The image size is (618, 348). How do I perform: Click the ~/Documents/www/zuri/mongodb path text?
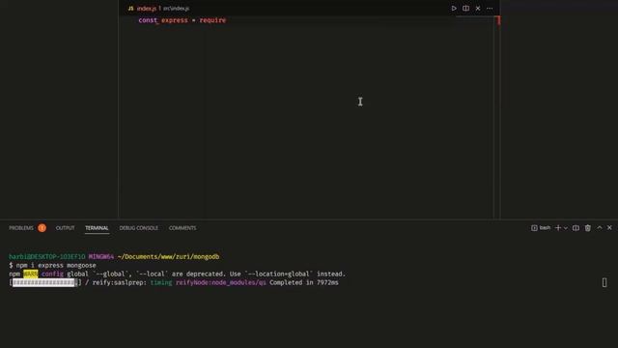coord(168,256)
